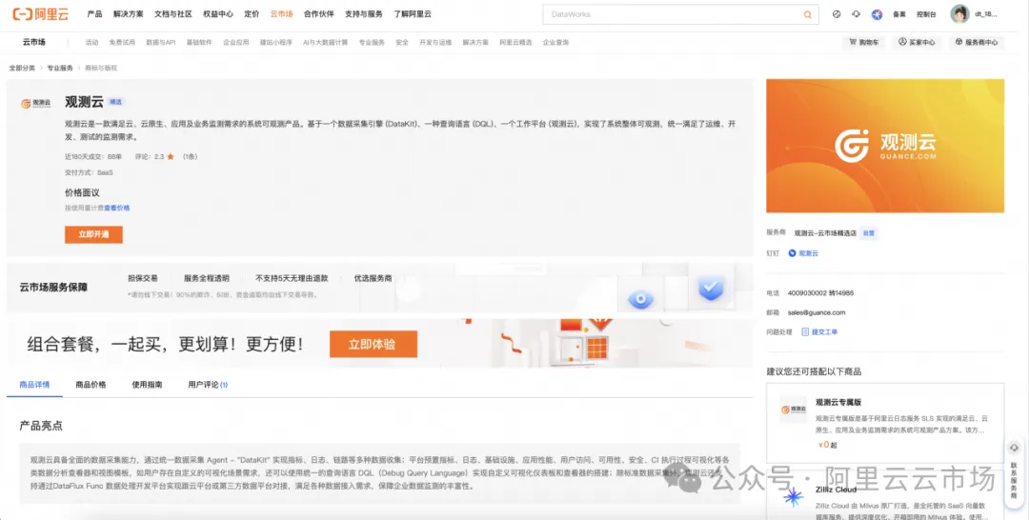
Task: Open the 控制台 link
Action: tap(926, 14)
